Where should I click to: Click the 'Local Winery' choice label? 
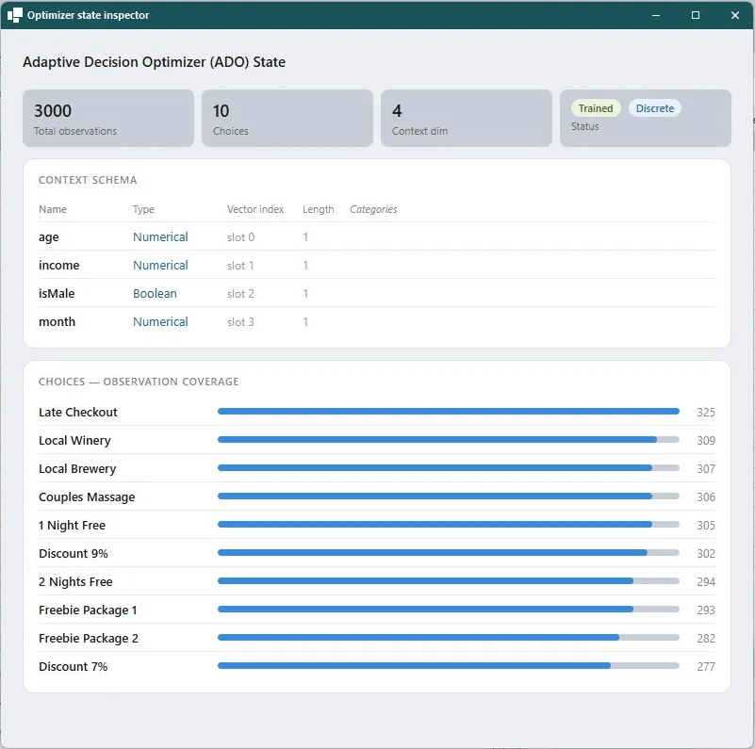(x=74, y=440)
